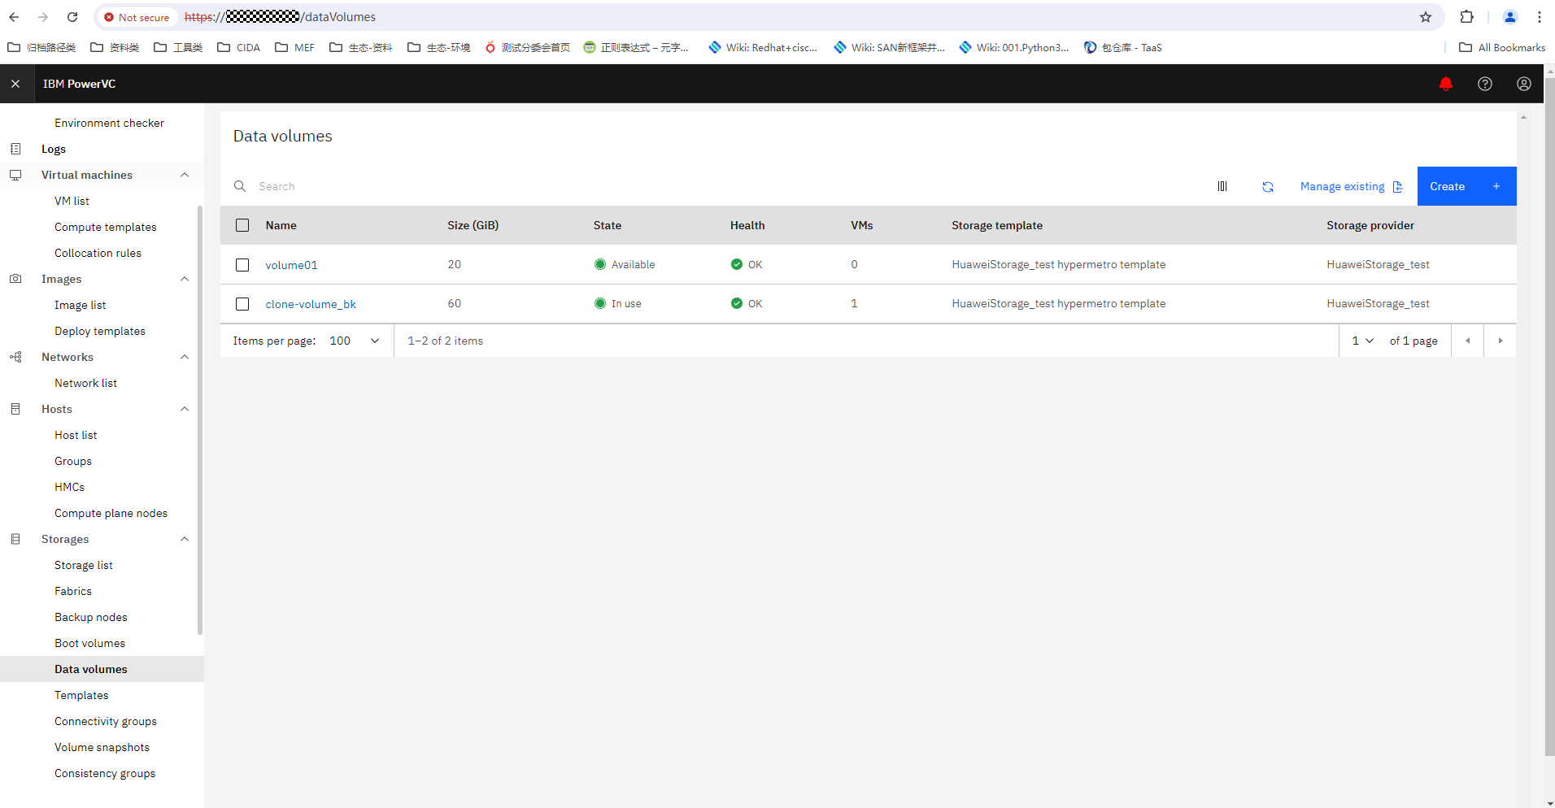The image size is (1555, 808).
Task: Sort by Size (GiB) column header
Action: [473, 225]
